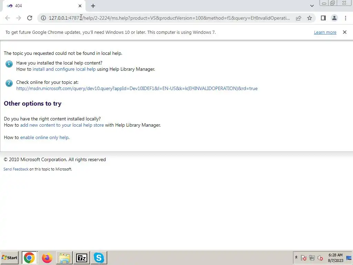Click the address bar URL field
Image resolution: width=353 pixels, height=265 pixels.
[x=169, y=18]
